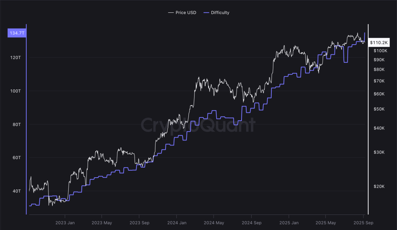
Task: Click the purple line icon beside Difficulty
Action: point(206,13)
